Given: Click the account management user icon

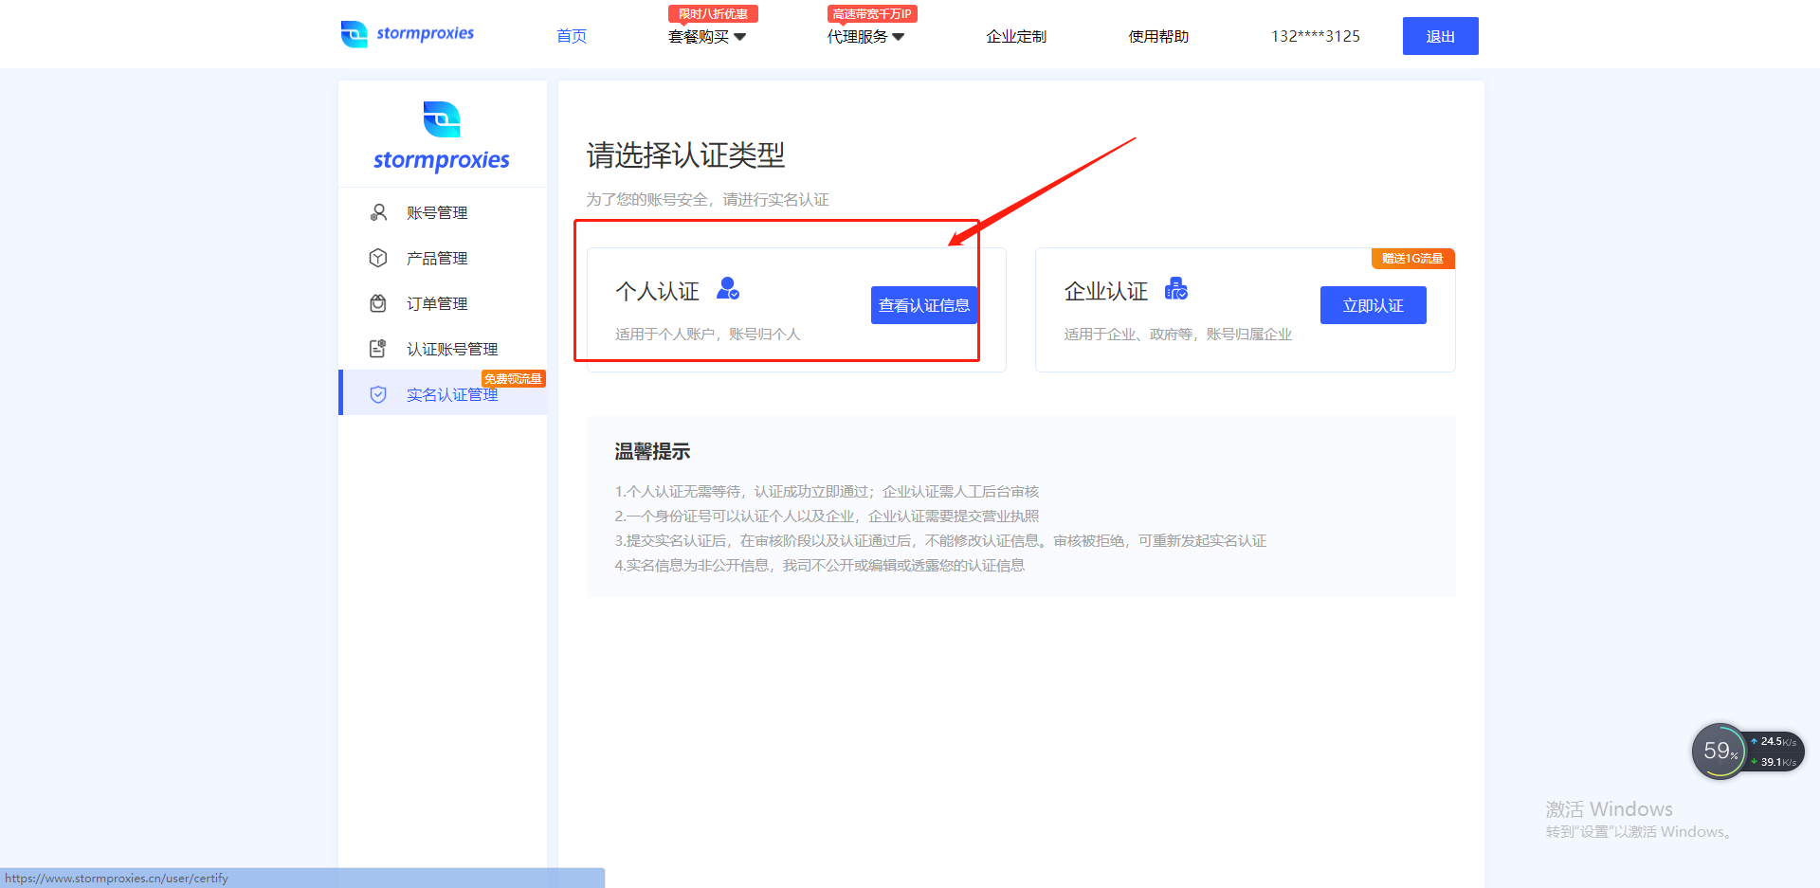Looking at the screenshot, I should pos(378,212).
